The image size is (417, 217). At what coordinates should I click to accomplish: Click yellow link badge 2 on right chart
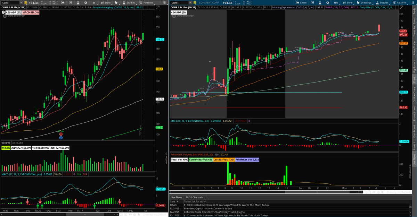(195, 3)
